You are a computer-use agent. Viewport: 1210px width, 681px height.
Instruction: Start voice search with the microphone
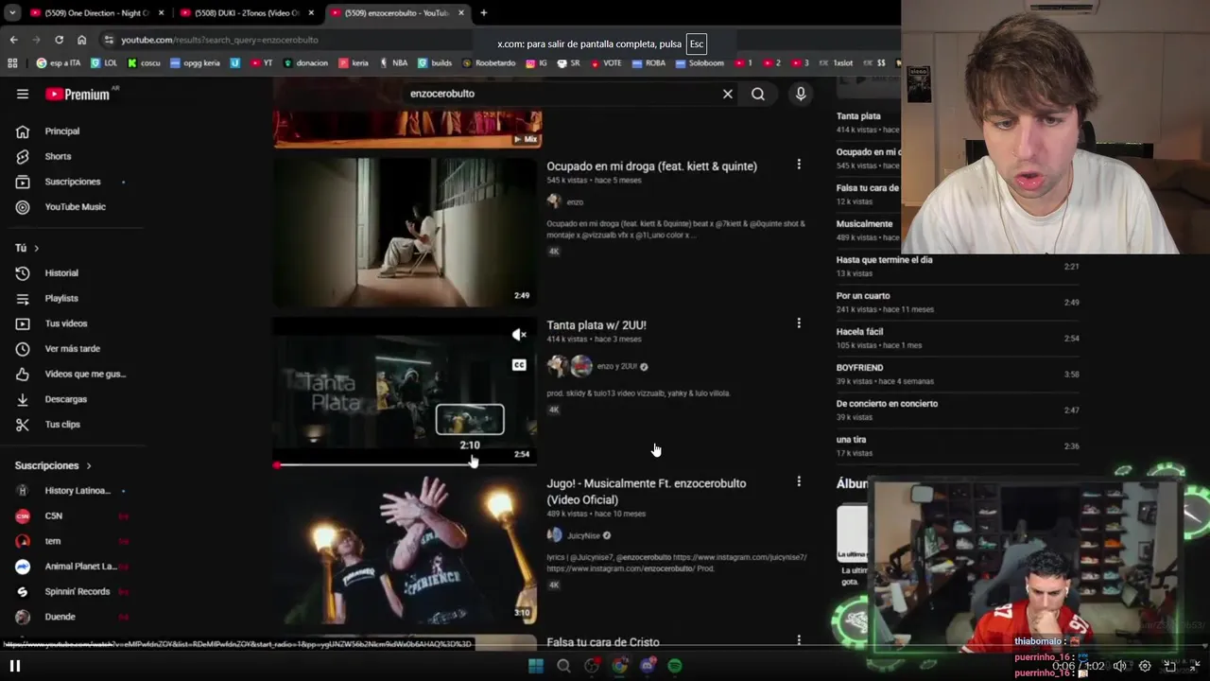coord(801,94)
